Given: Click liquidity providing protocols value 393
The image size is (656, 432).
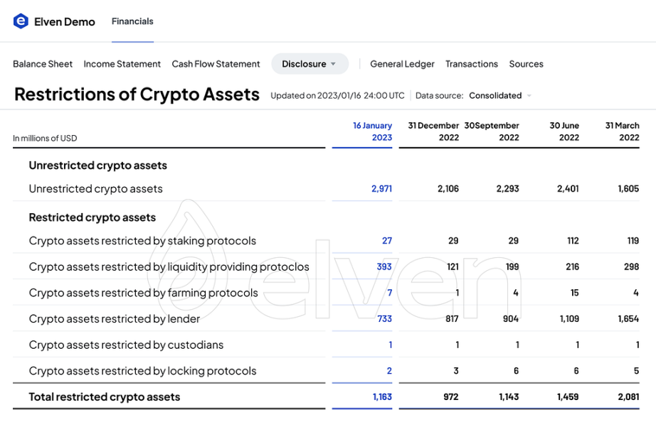Looking at the screenshot, I should pyautogui.click(x=384, y=267).
